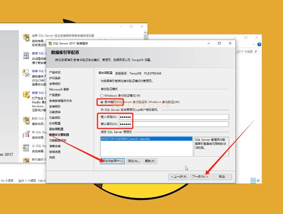Click the SQL Server 2017 安装程序 title icon

click(x=50, y=43)
